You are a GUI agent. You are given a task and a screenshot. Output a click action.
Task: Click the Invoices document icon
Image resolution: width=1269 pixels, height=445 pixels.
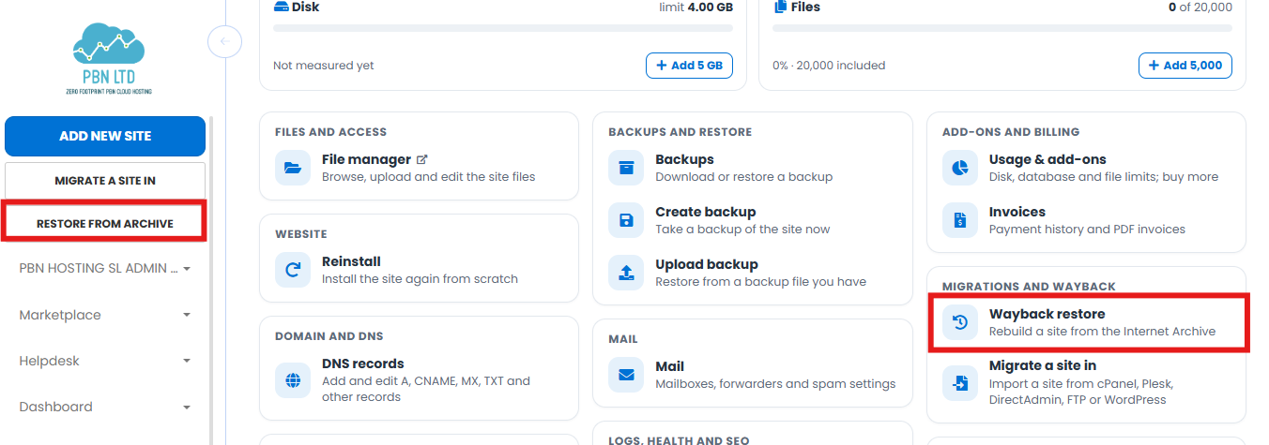(x=960, y=220)
